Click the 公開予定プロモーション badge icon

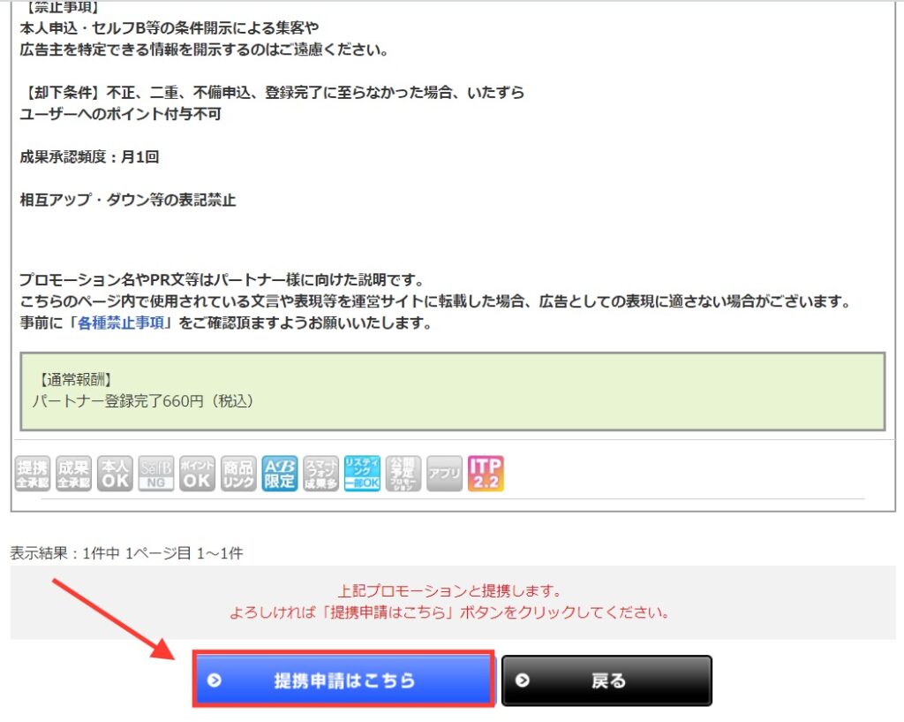(403, 474)
